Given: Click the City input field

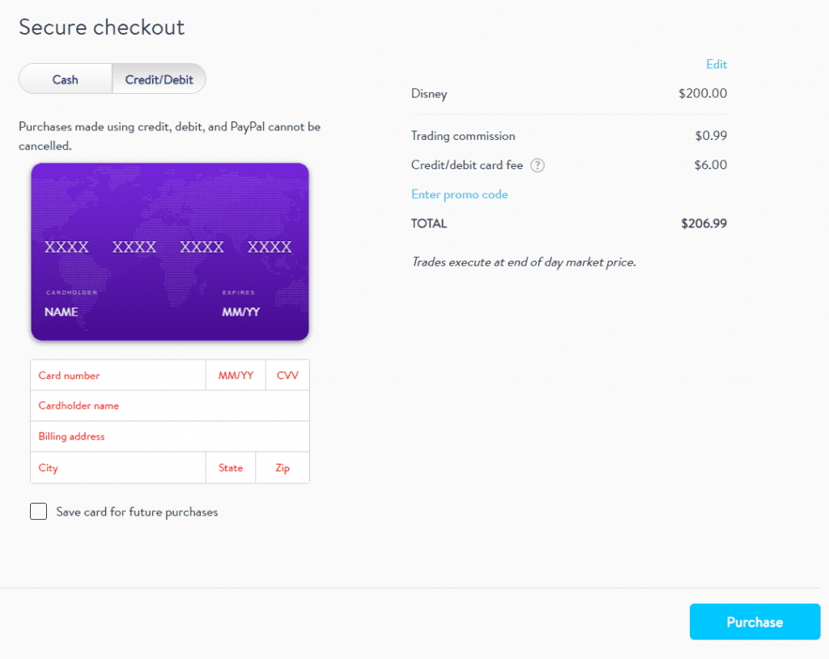Looking at the screenshot, I should pos(118,468).
